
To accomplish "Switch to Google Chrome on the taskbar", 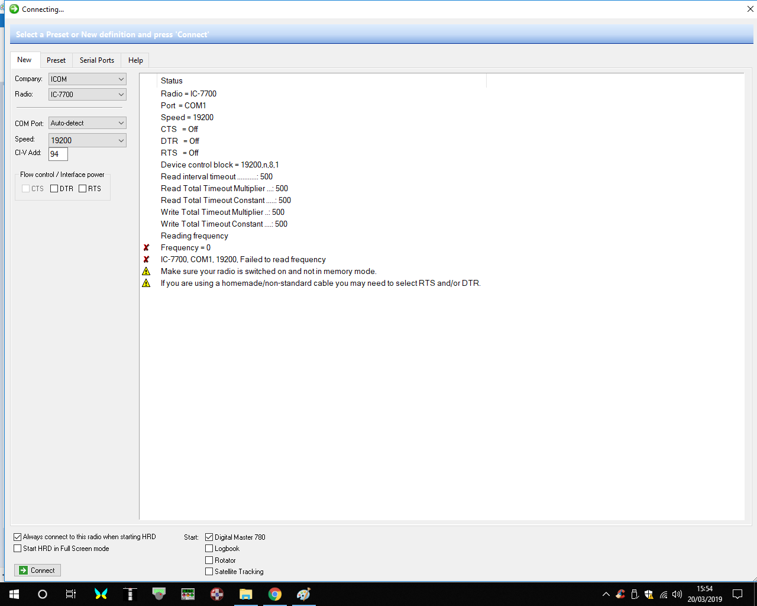I will (x=275, y=594).
